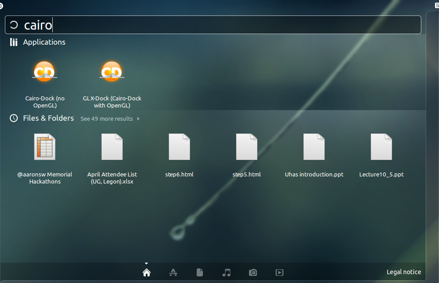
Task: Click the Lecture10_5.ppt file name
Action: coord(381,175)
